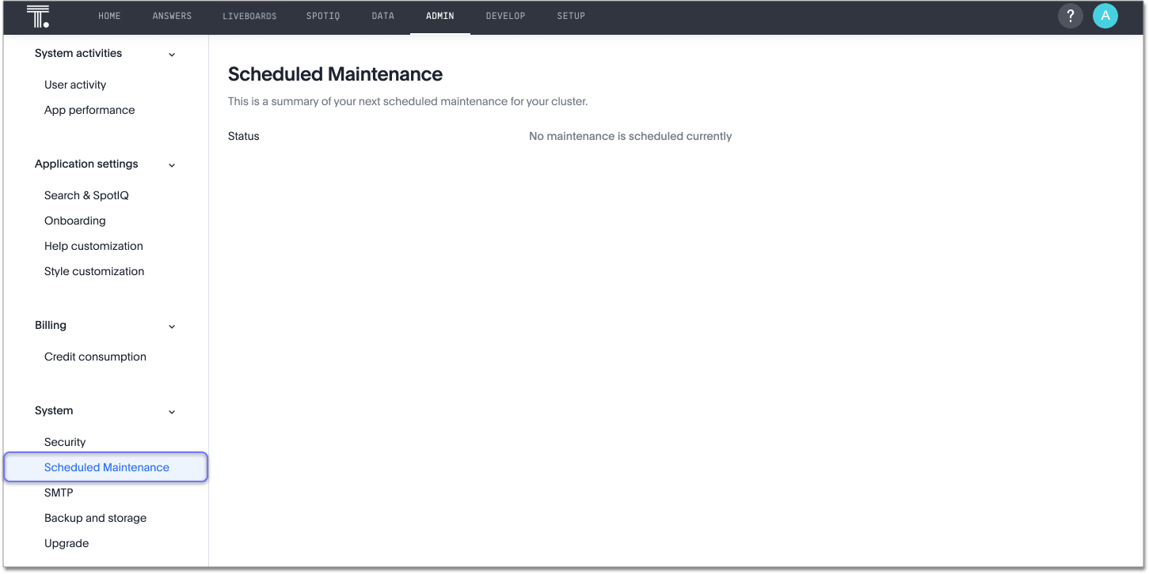The height and width of the screenshot is (574, 1149).
Task: Go to the SpotIQ tab
Action: 323,17
